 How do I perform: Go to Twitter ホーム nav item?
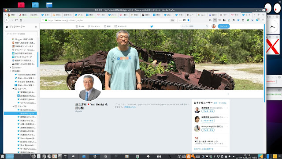tap(80, 26)
